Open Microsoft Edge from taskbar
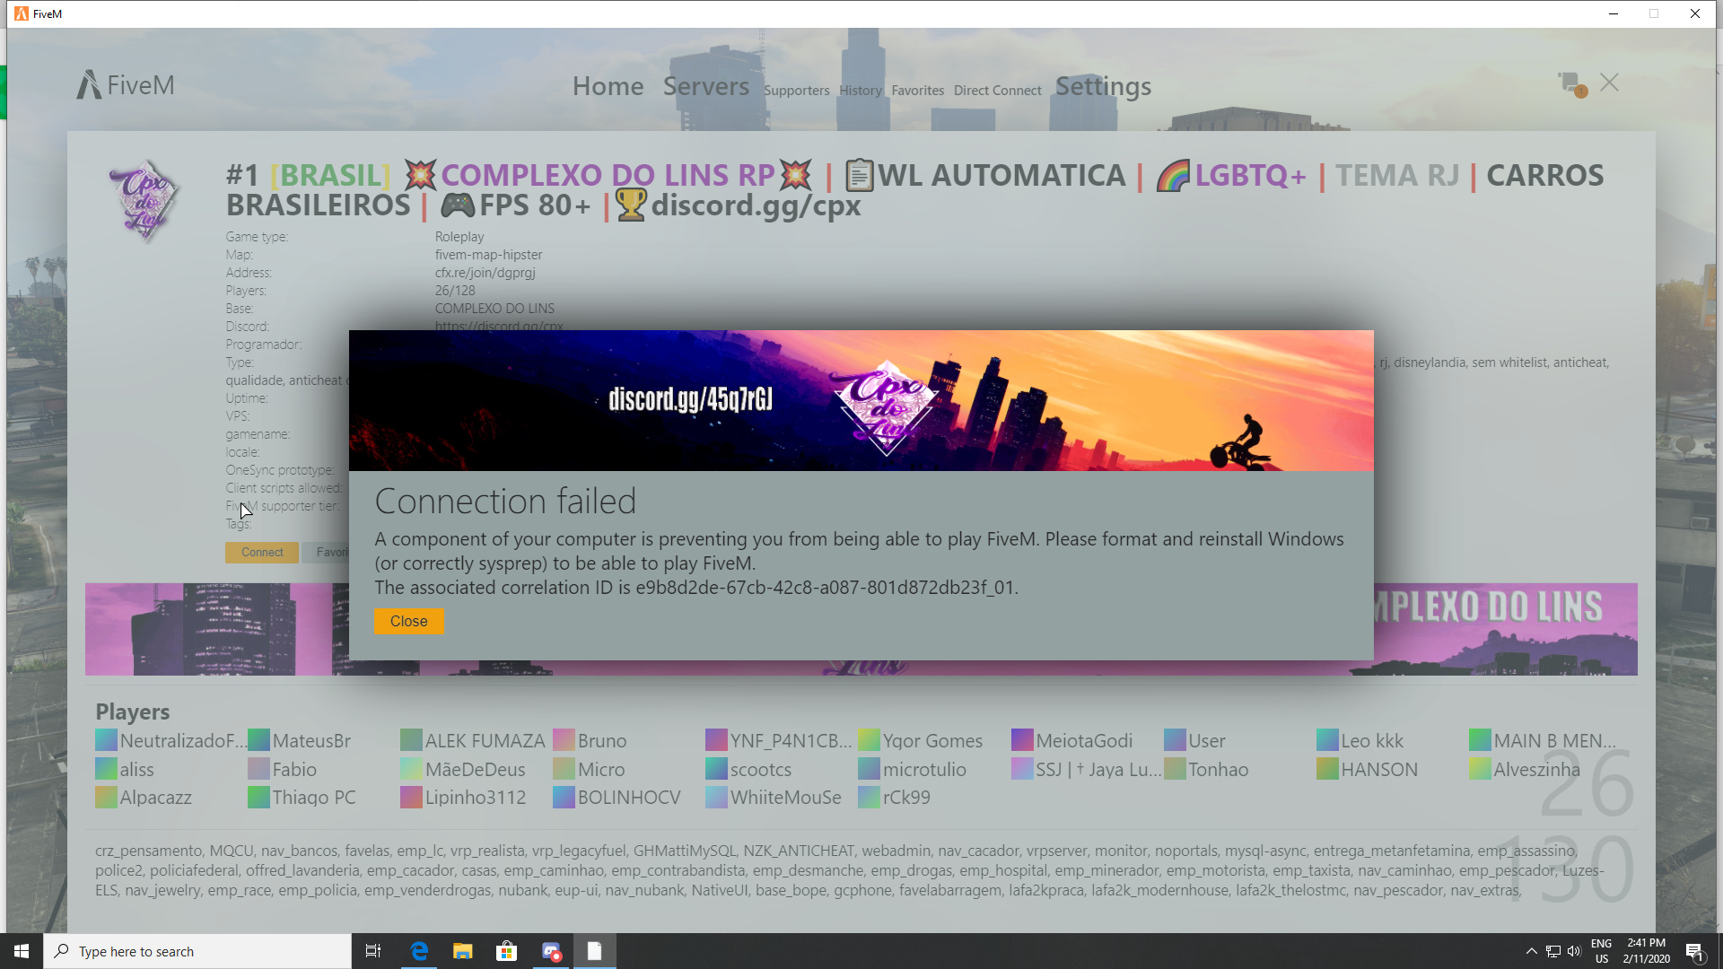The height and width of the screenshot is (969, 1723). tap(418, 951)
